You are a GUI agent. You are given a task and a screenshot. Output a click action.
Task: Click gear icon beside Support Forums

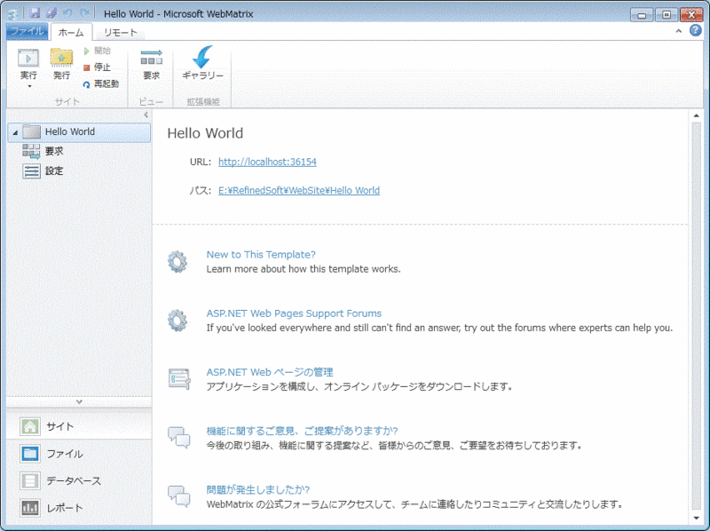(x=177, y=321)
